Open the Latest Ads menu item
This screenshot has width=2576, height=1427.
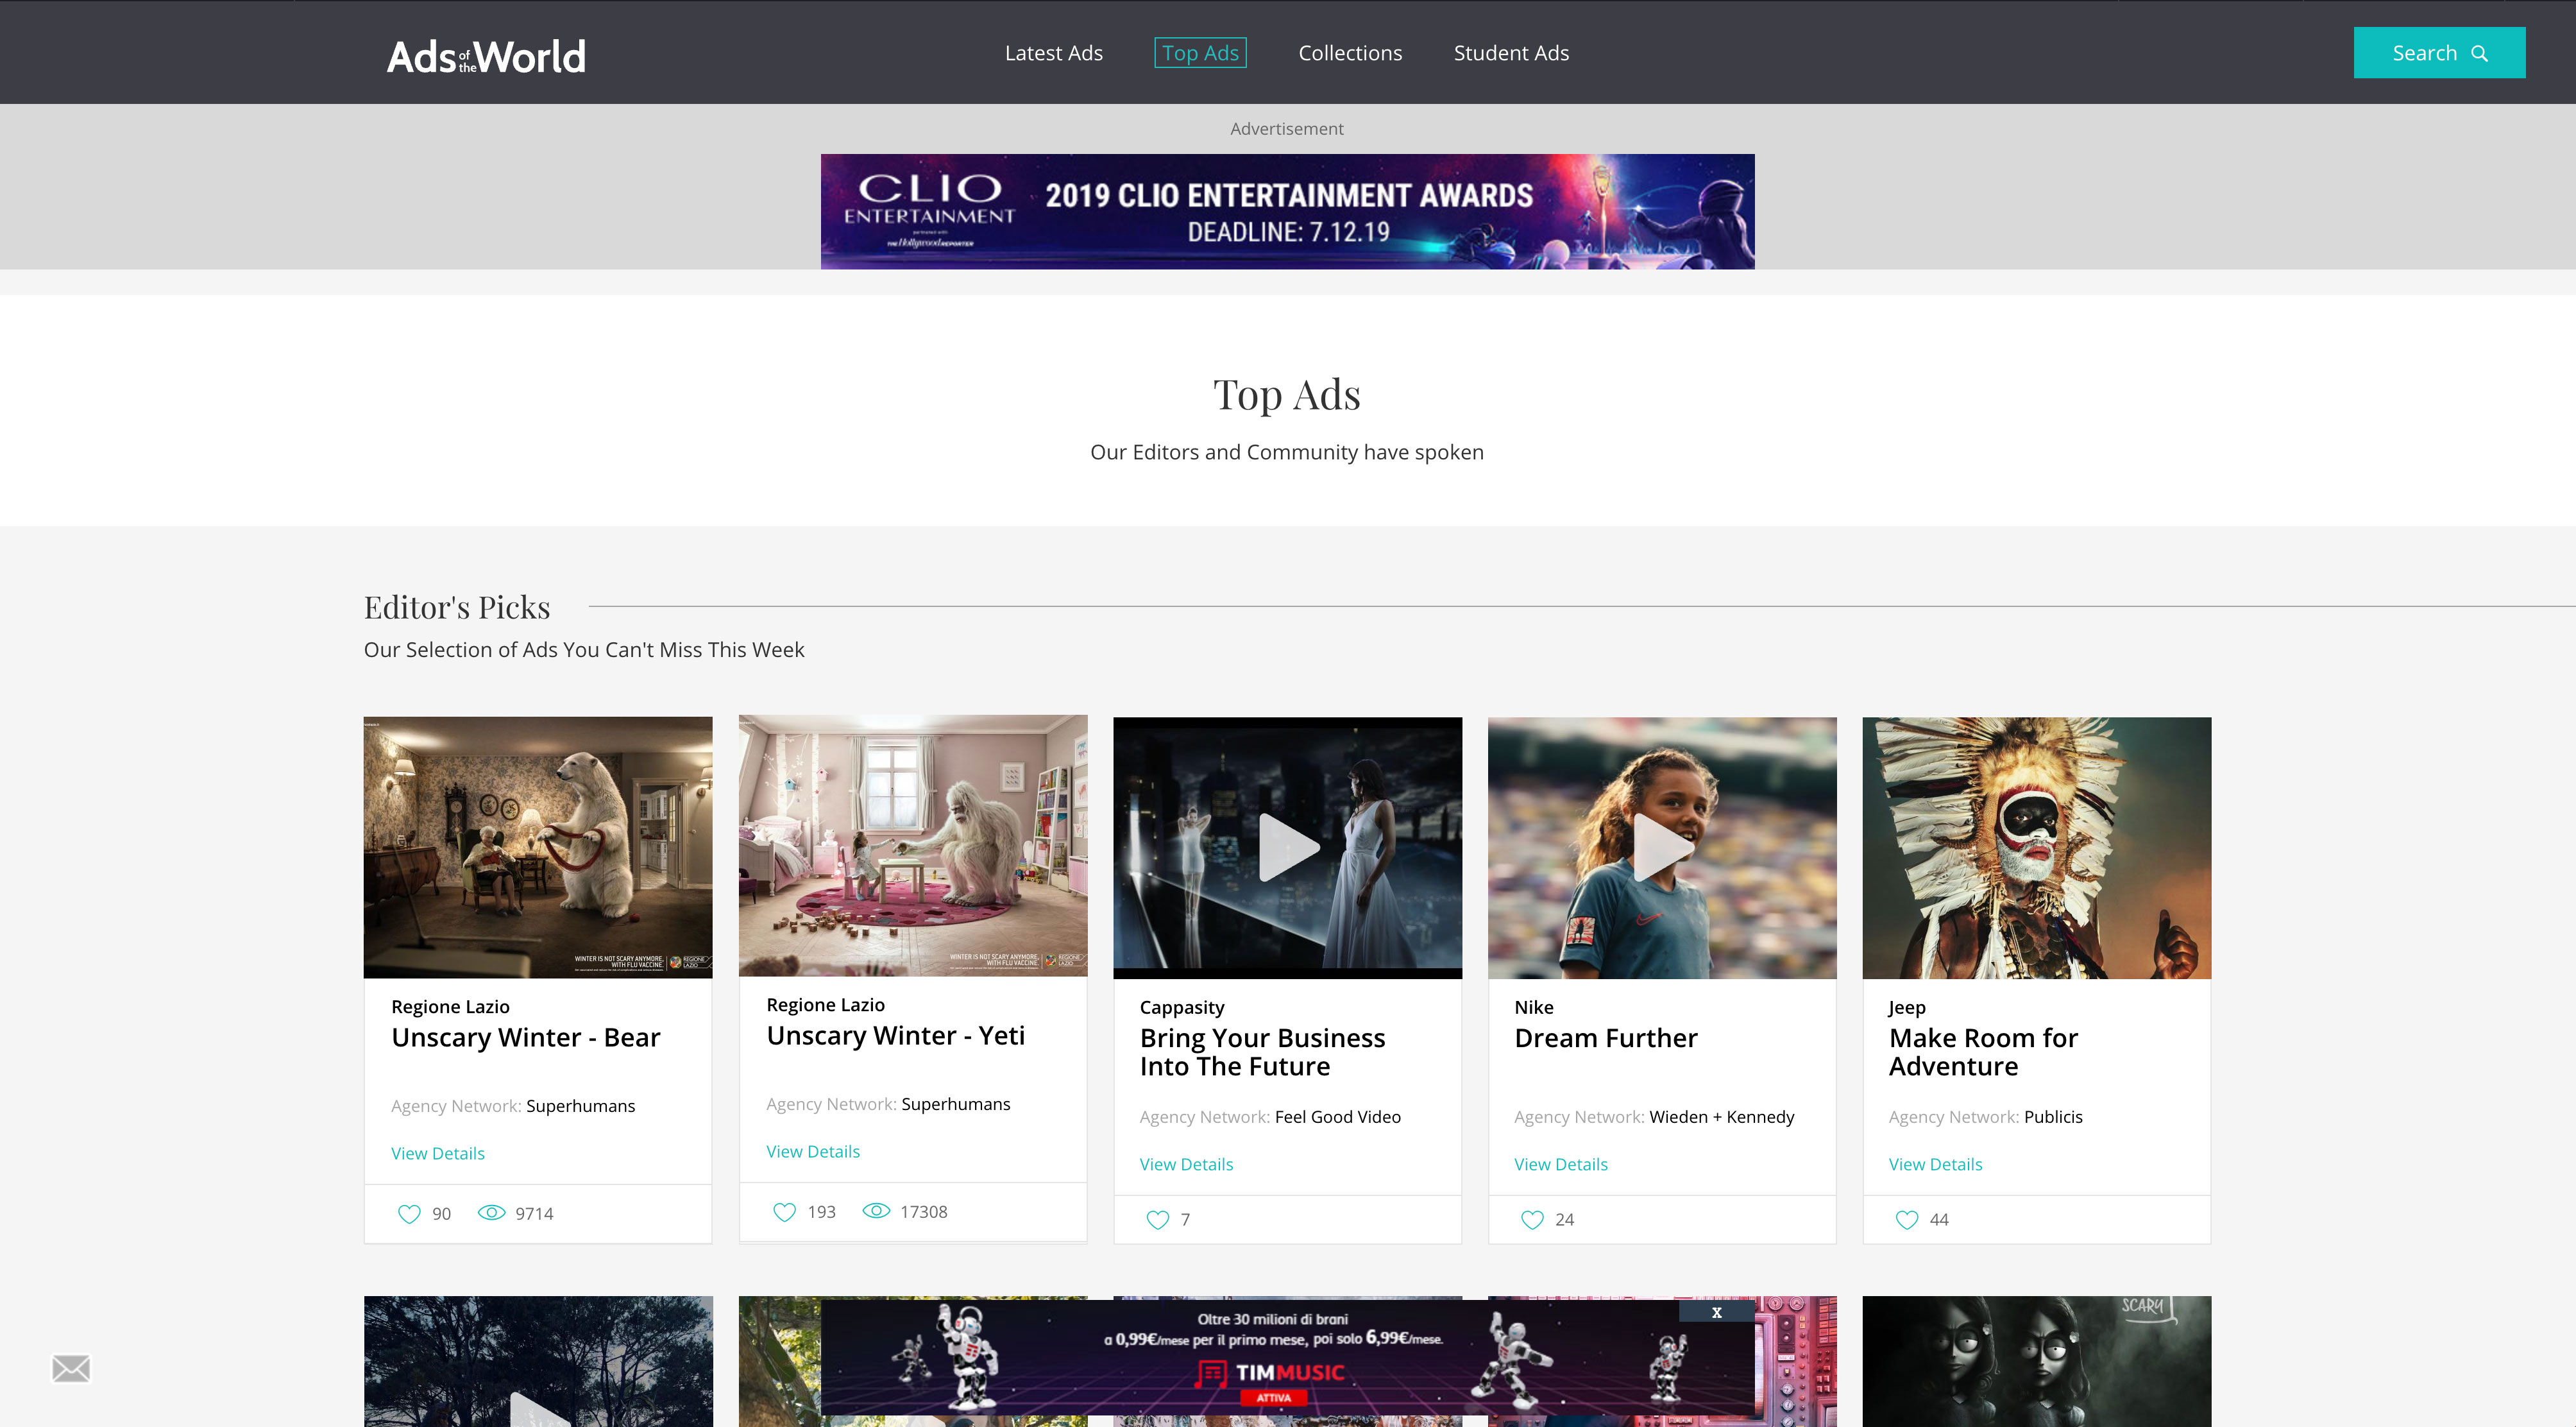coord(1053,53)
